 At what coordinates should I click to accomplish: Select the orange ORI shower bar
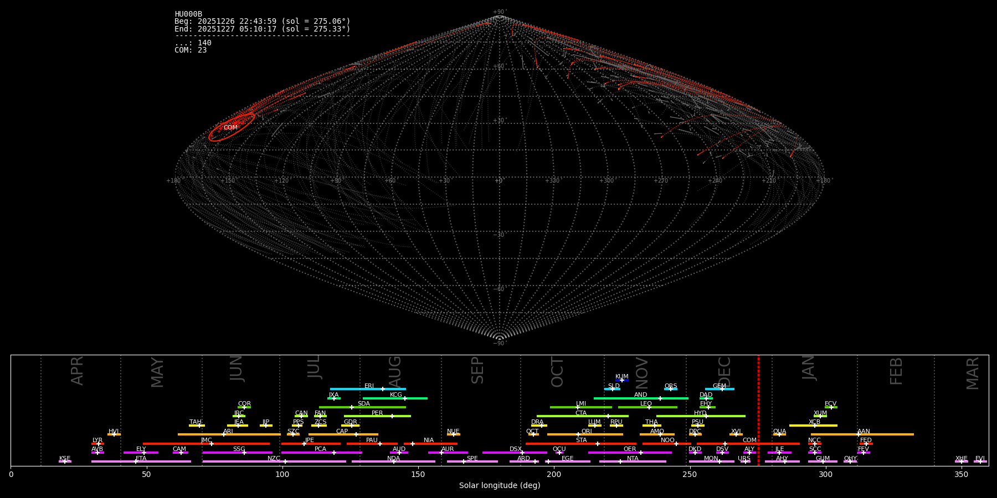click(585, 434)
